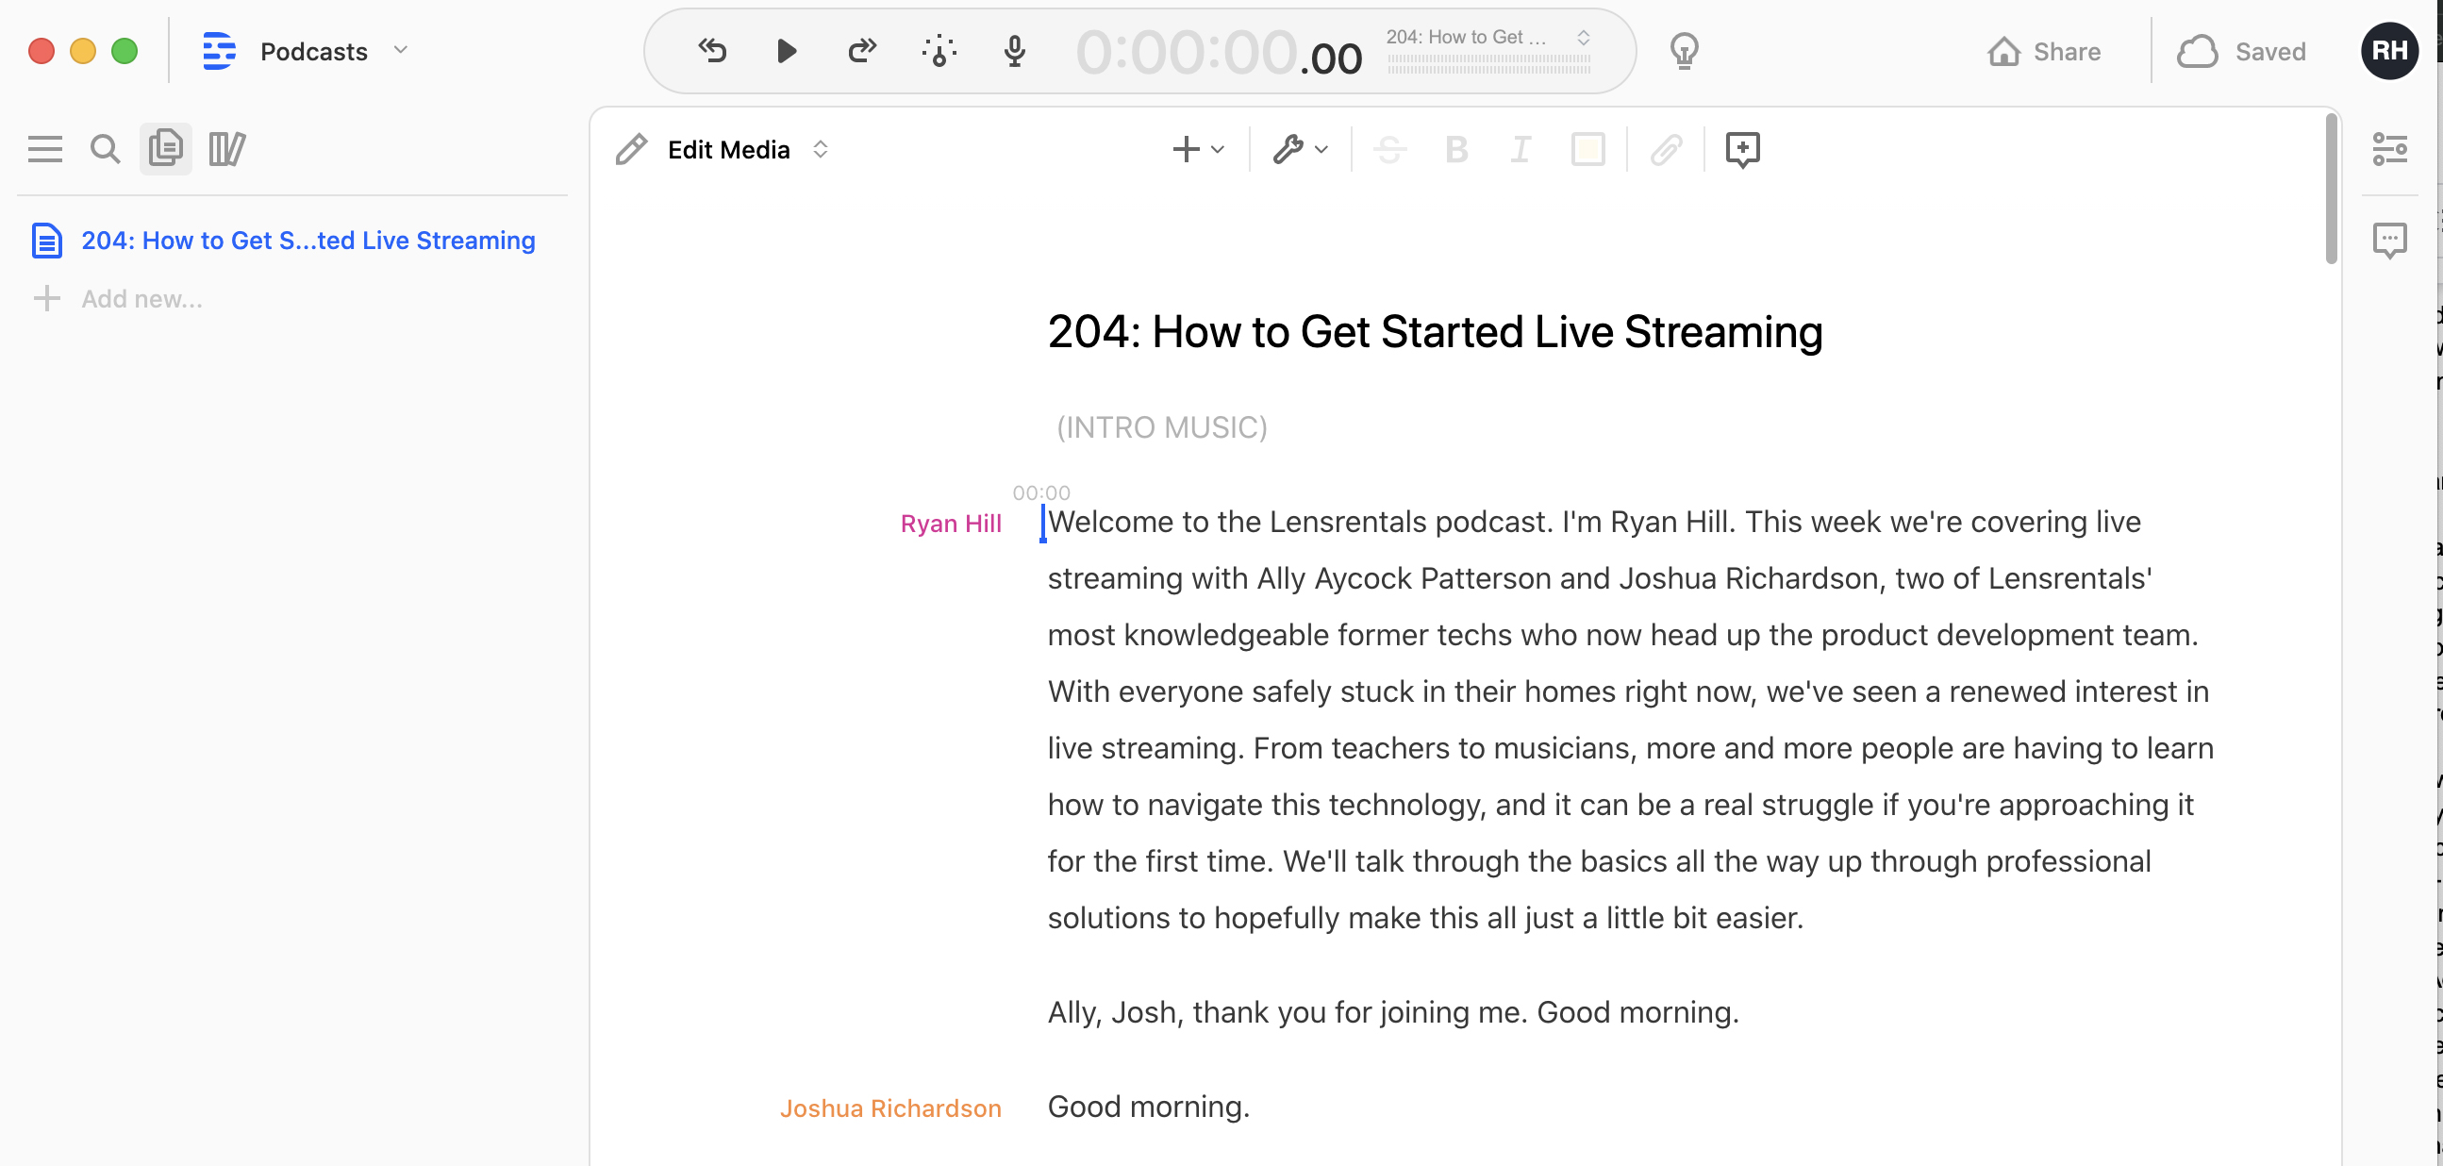
Task: Toggle strikethrough formatting
Action: click(x=1389, y=150)
